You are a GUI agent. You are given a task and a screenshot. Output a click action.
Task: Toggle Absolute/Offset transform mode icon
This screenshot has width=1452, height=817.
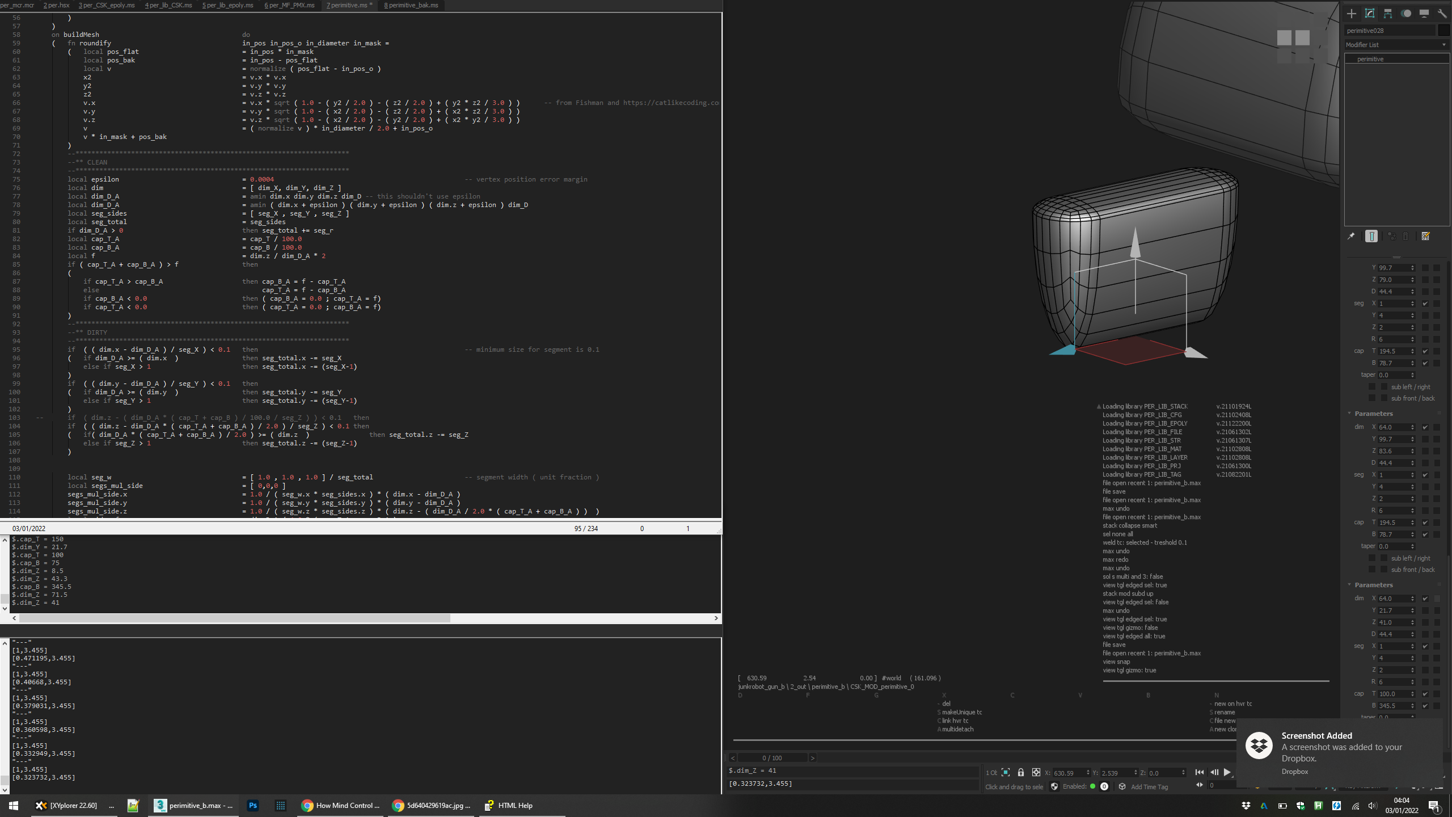click(x=1036, y=772)
